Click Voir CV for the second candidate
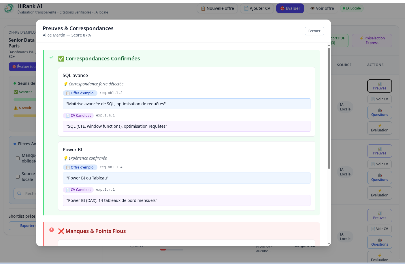 tap(379, 164)
